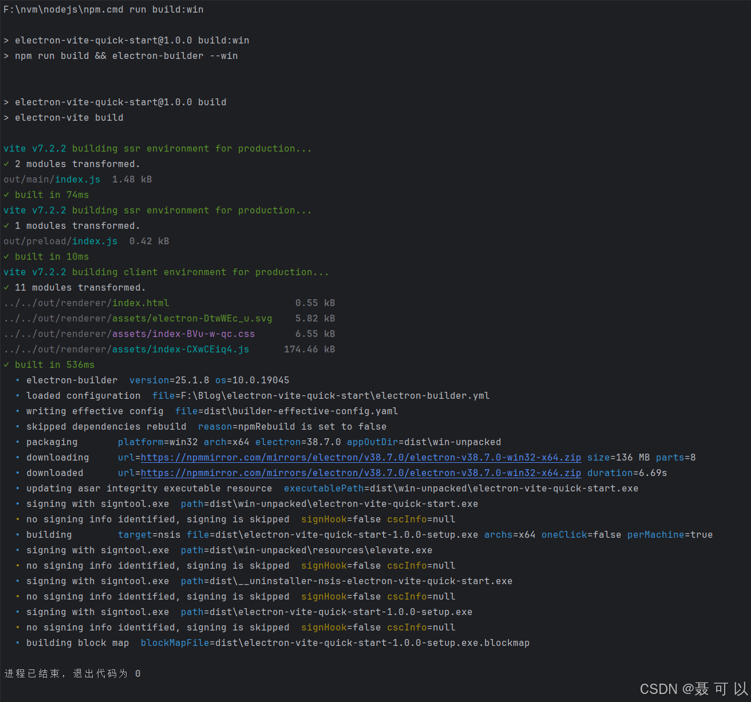Click the '11 modules transformed.' line

click(75, 288)
